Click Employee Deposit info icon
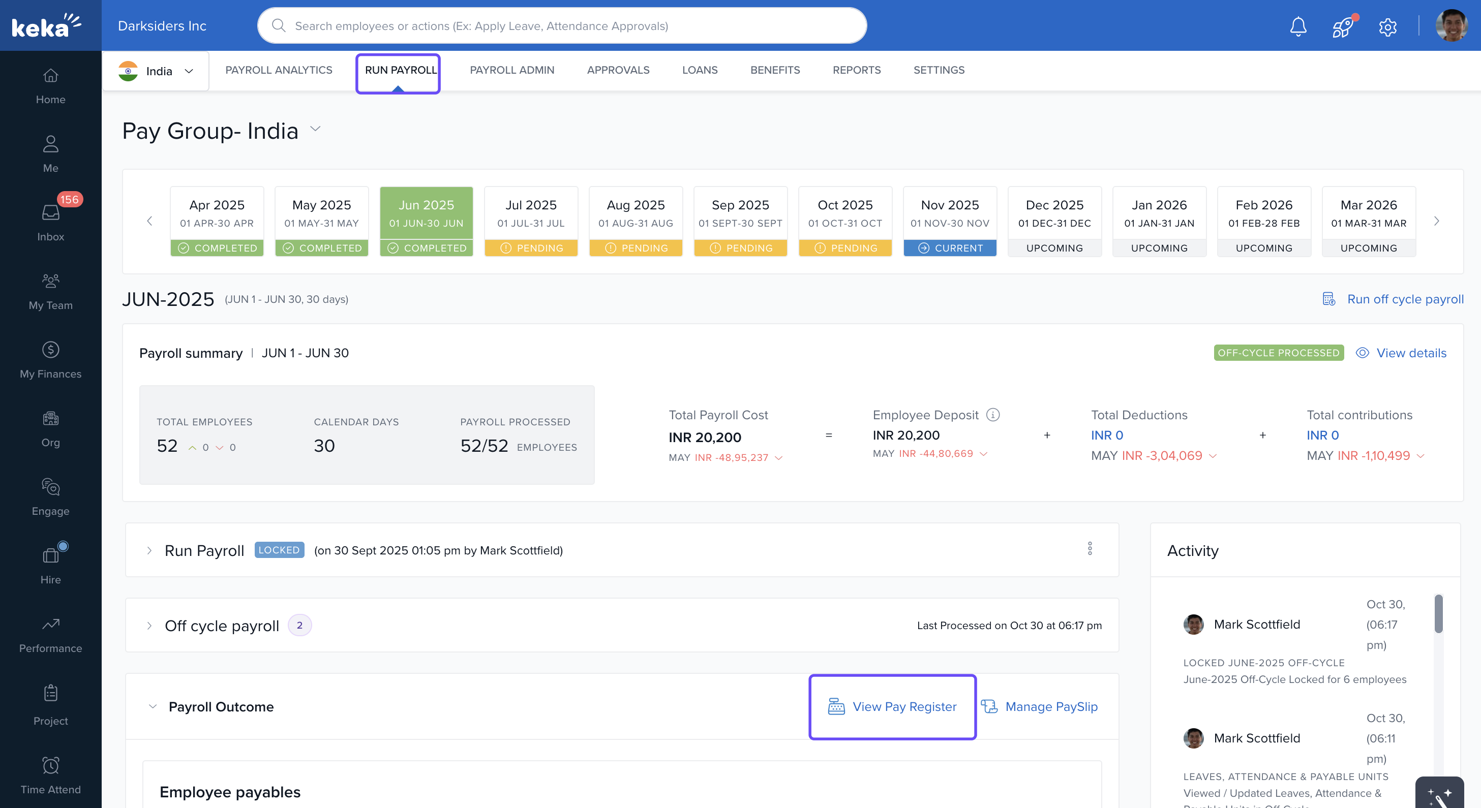Image resolution: width=1481 pixels, height=808 pixels. point(993,414)
